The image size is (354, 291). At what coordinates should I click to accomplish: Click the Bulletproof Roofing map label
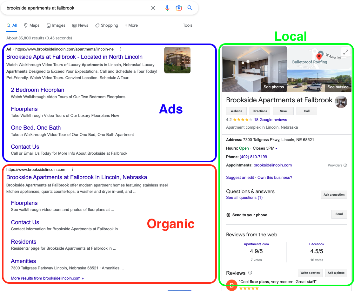(310, 62)
